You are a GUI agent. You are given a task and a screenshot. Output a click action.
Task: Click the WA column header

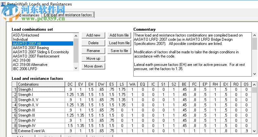(x=132, y=84)
